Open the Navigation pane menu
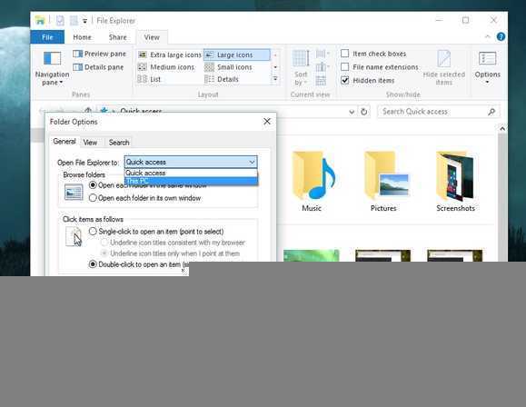The width and height of the screenshot is (526, 407). (52, 69)
